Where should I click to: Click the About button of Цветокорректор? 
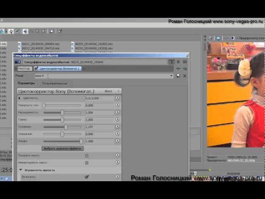(108, 91)
